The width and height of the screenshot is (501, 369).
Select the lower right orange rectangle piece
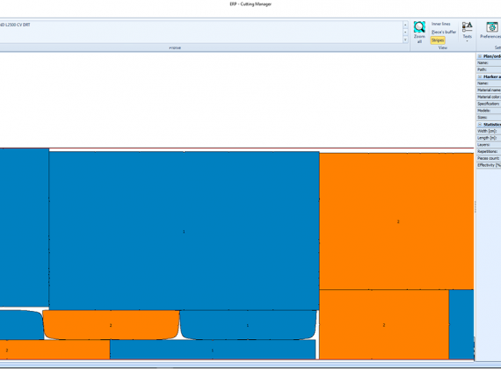pyautogui.click(x=384, y=324)
